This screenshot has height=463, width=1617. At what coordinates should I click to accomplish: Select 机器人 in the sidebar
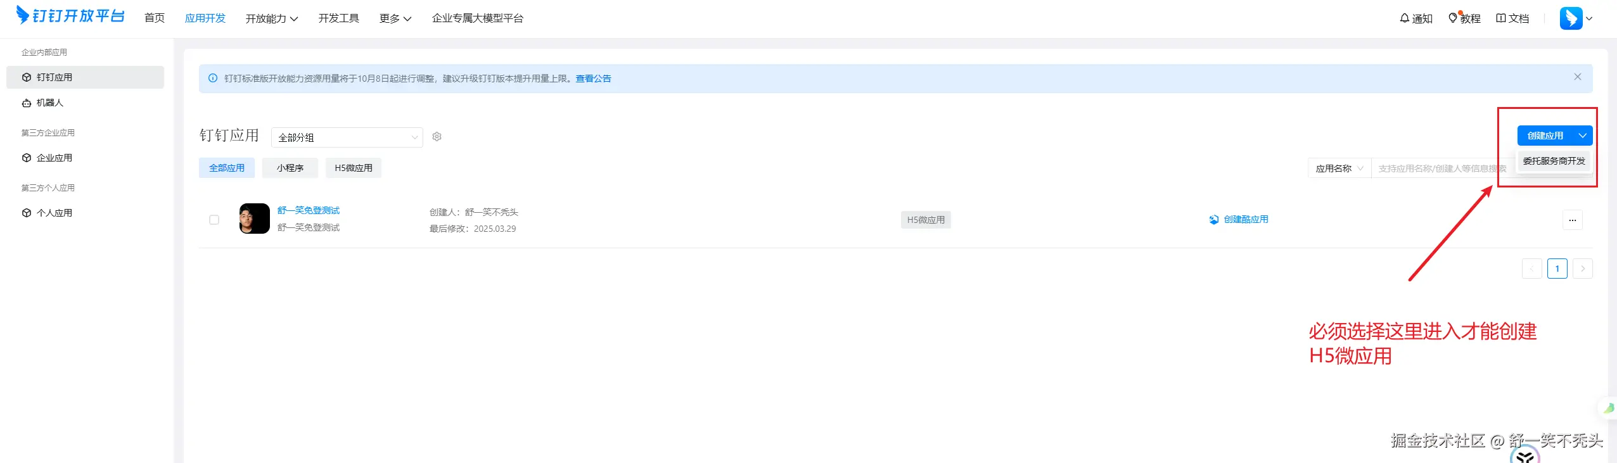click(x=85, y=103)
